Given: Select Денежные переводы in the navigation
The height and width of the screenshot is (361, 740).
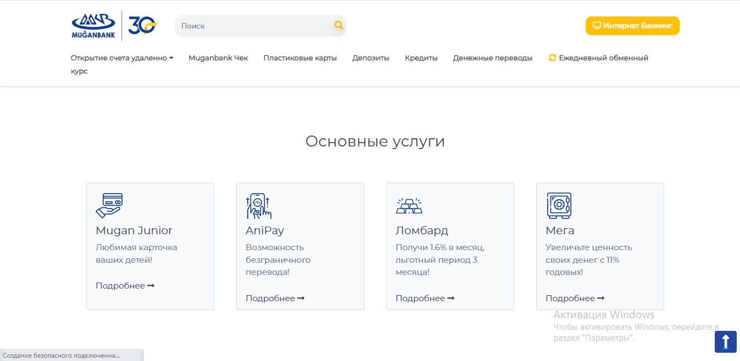Looking at the screenshot, I should point(492,58).
